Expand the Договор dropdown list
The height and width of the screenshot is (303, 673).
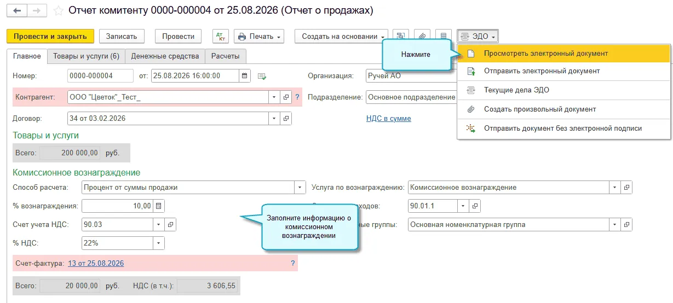coord(274,118)
